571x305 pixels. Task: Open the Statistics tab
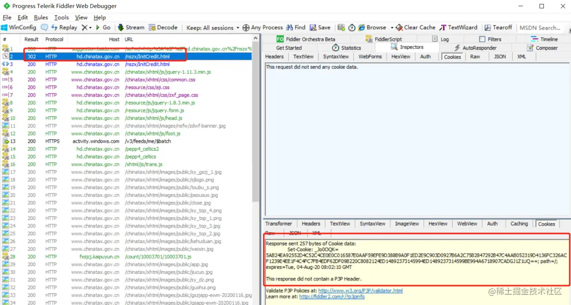[346, 48]
